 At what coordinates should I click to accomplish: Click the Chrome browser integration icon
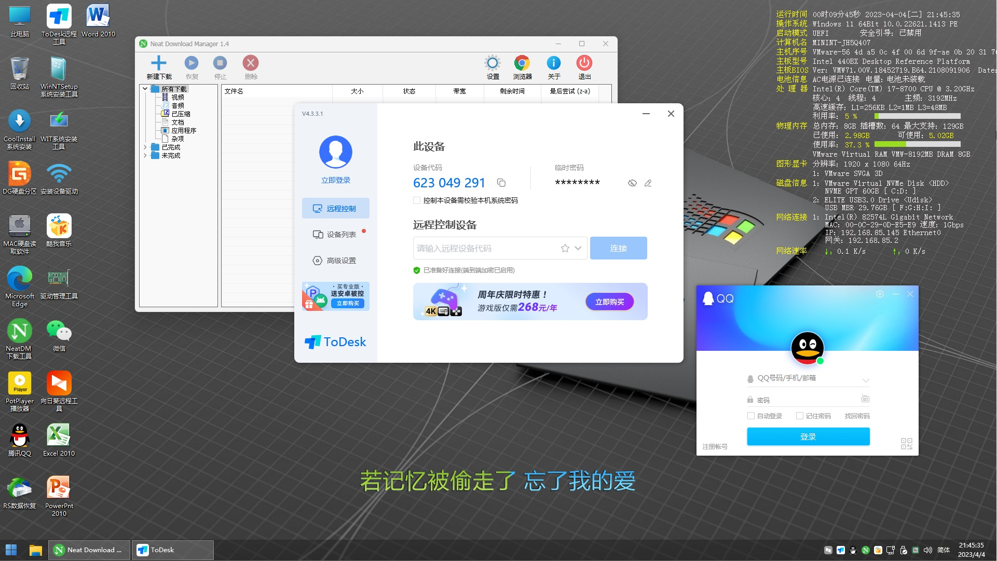click(522, 63)
